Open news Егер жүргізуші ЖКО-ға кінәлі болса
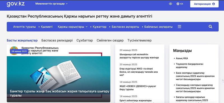This screenshot has width=224, height=103. click(x=139, y=72)
